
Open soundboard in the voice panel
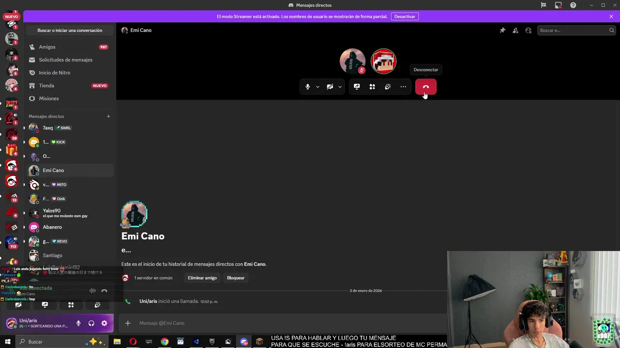(97, 305)
